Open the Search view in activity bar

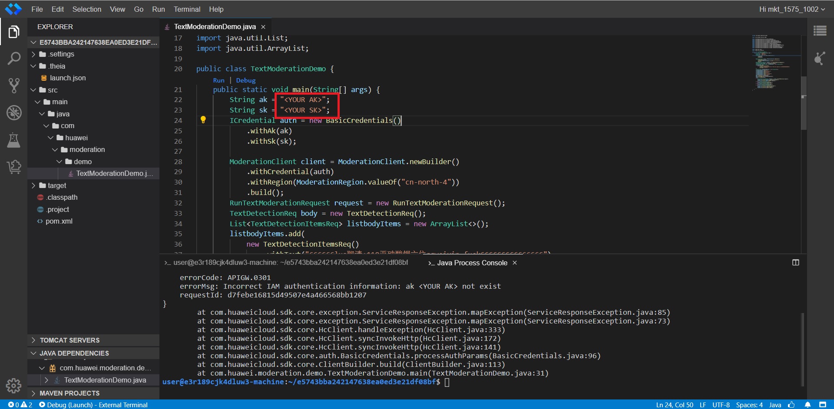coord(14,58)
